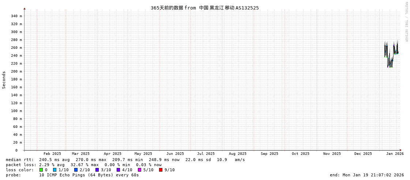
Task: Click the magenta 5/10 loss swatch
Action: click(140, 170)
